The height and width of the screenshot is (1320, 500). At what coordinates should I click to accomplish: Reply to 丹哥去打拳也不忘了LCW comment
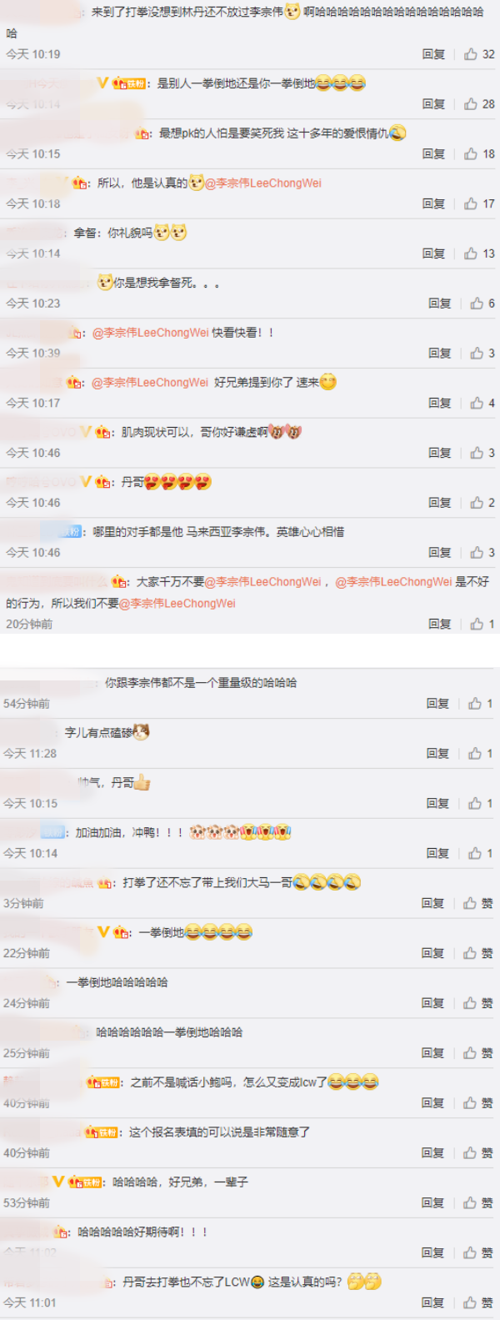[x=432, y=1302]
